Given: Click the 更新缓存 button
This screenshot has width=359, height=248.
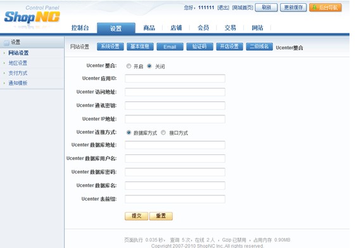Looking at the screenshot, I should click(293, 8).
